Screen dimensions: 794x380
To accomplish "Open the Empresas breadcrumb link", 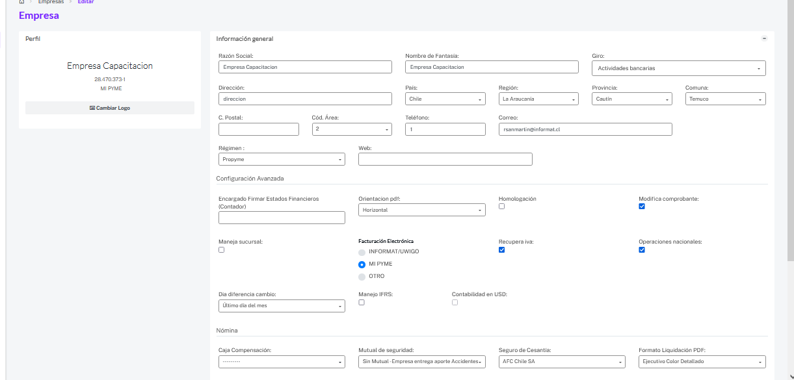I will click(x=51, y=2).
